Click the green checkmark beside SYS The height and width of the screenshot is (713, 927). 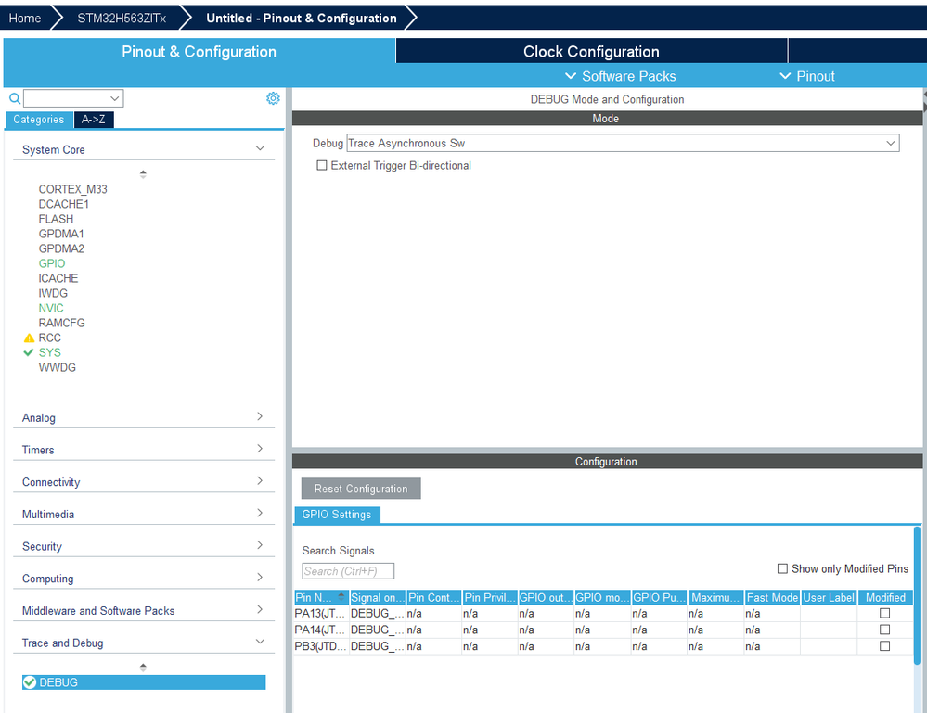(x=29, y=352)
